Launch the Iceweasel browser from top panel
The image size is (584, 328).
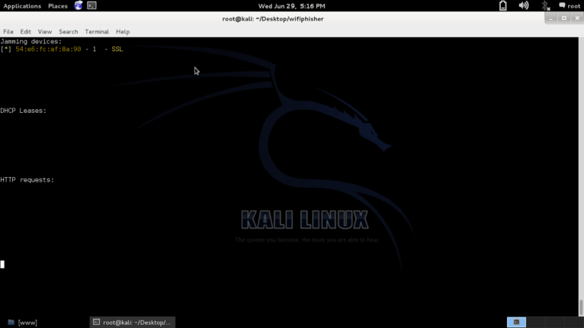(x=78, y=5)
